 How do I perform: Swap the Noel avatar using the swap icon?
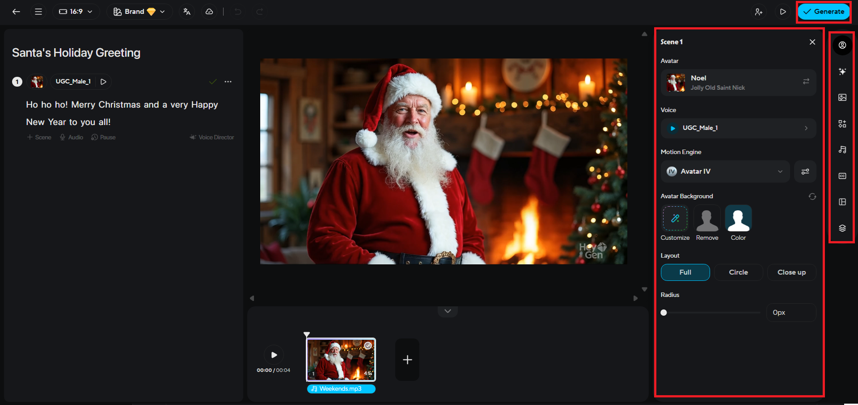(x=806, y=81)
